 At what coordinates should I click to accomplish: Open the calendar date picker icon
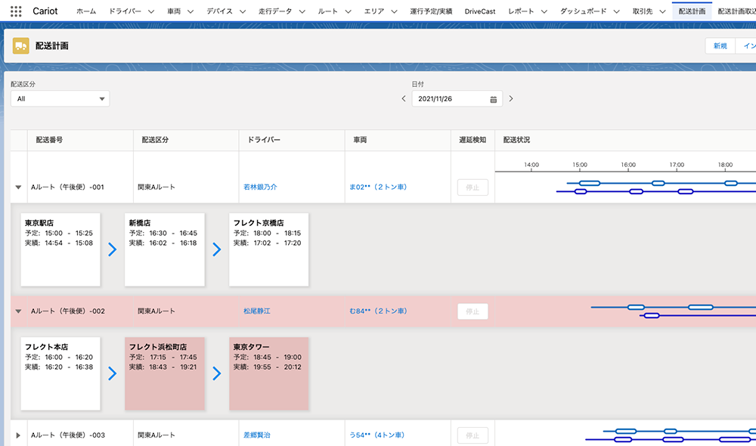point(493,99)
